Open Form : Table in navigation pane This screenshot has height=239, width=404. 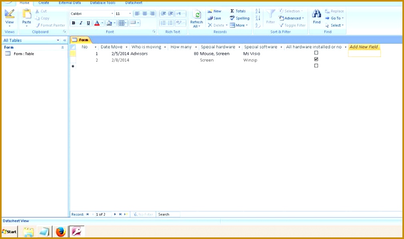point(24,54)
